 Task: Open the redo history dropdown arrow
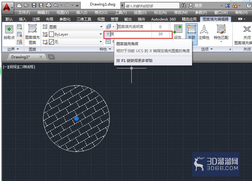pyautogui.click(x=73, y=6)
